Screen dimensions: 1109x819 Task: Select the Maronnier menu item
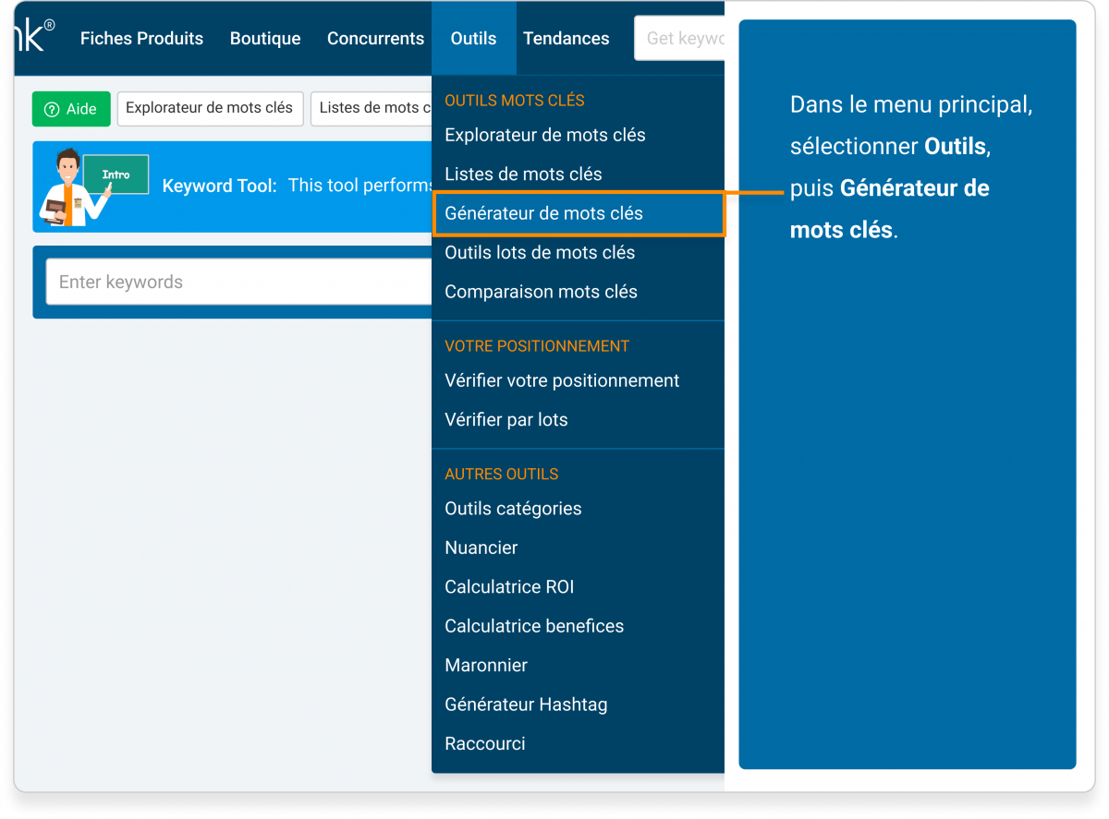click(486, 665)
